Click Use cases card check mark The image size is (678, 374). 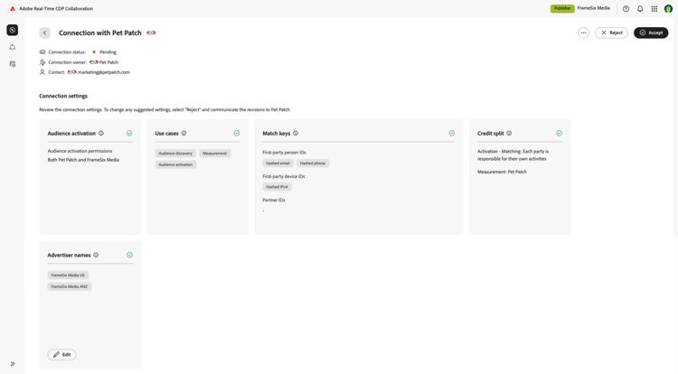click(237, 134)
